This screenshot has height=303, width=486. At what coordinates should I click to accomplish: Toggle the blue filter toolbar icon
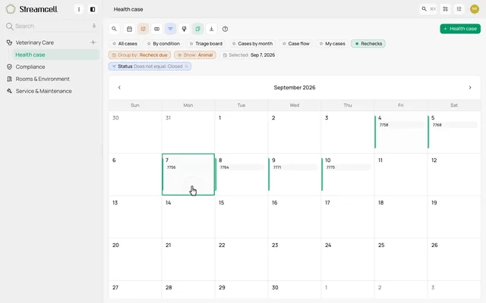click(x=170, y=29)
